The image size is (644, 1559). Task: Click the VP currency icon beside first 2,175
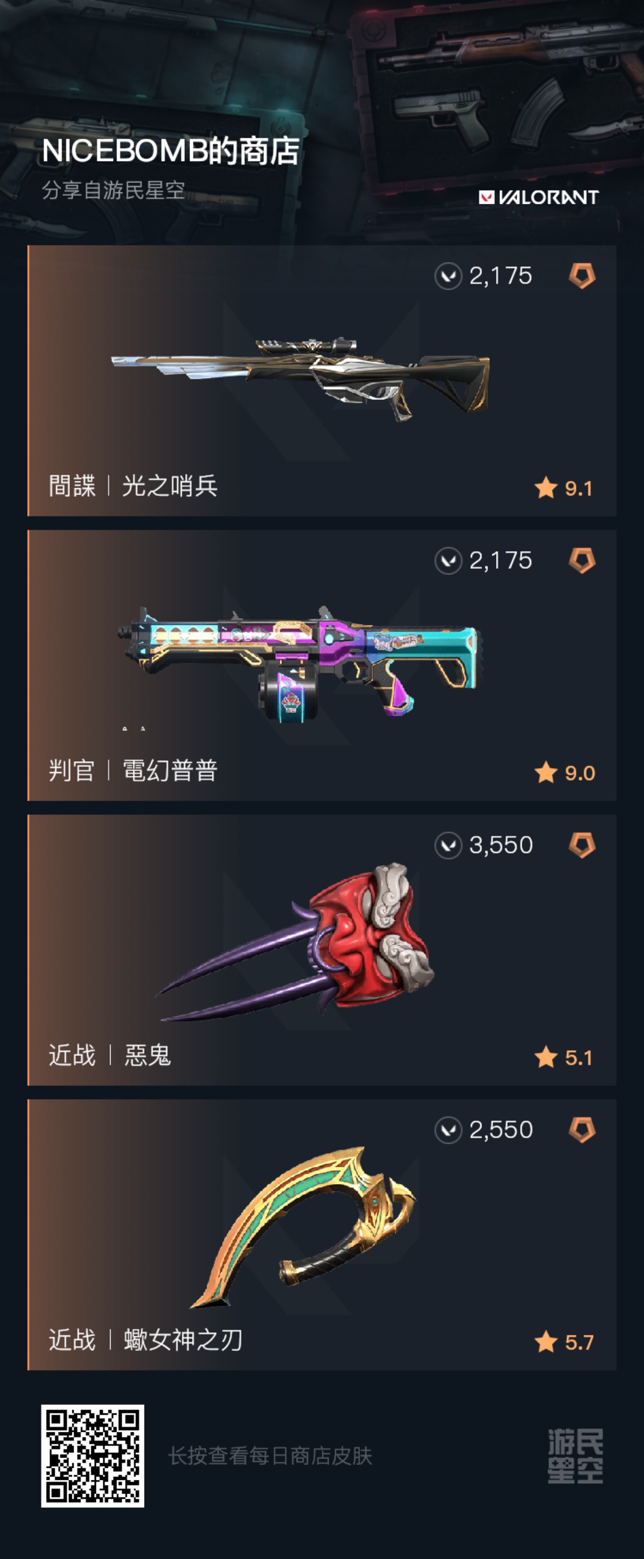tap(448, 277)
